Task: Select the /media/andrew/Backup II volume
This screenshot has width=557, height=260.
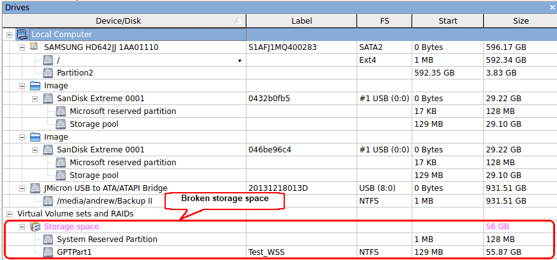Action: [104, 201]
